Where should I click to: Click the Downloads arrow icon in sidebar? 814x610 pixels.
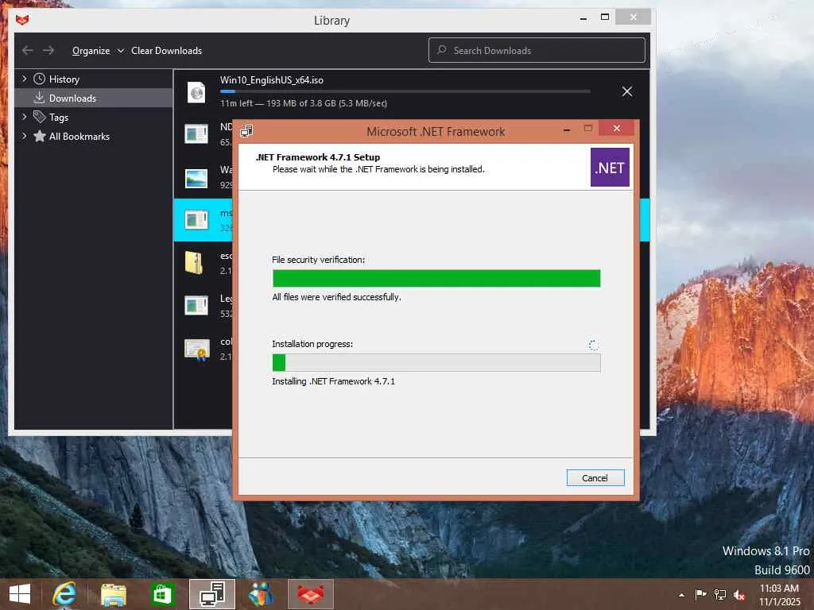pyautogui.click(x=40, y=98)
